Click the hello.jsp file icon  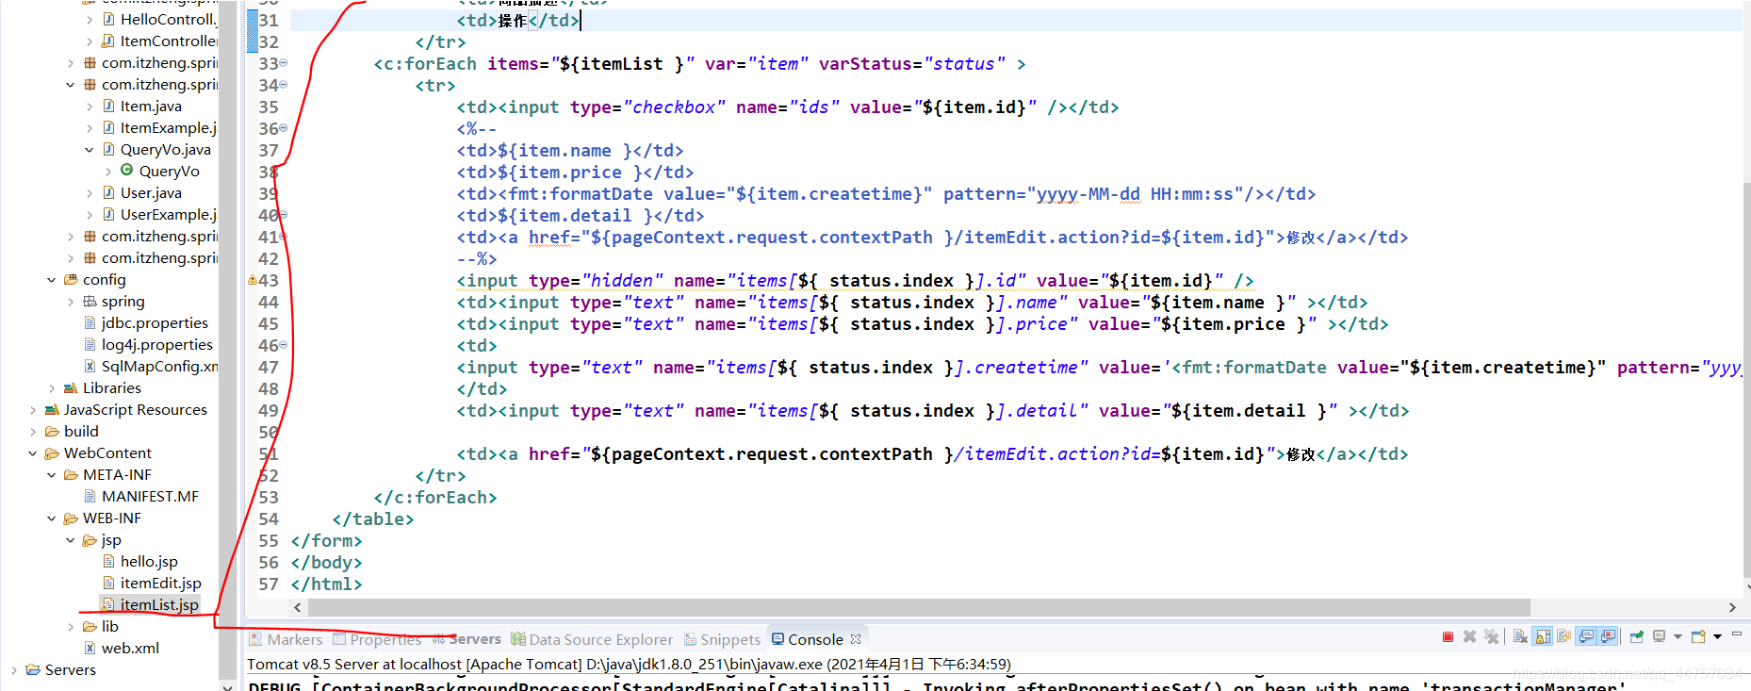109,561
